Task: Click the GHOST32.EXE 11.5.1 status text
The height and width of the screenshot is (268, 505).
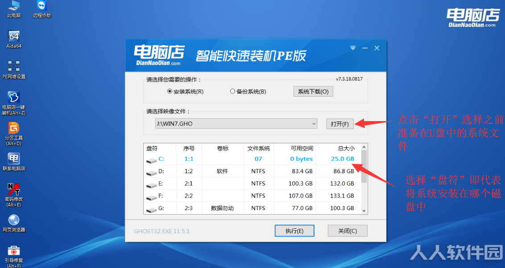Action: pos(161,231)
